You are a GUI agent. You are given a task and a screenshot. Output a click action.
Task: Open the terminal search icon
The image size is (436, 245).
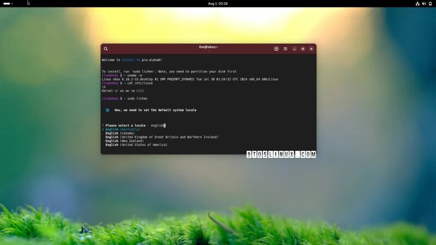tap(106, 48)
